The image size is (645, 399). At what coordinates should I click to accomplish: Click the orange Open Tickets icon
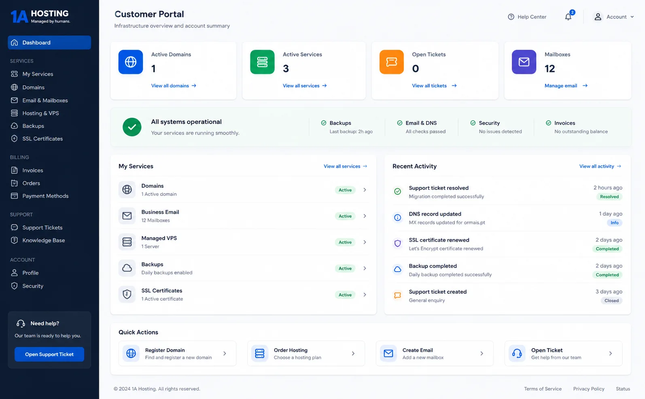(391, 62)
